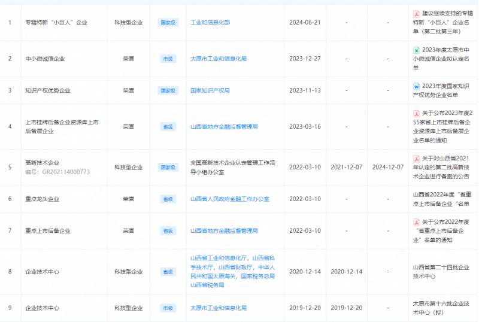The image size is (479, 322).
Task: Click PDF icon beside 专精特新 "小巨人" 企业名单 document
Action: pyautogui.click(x=416, y=13)
